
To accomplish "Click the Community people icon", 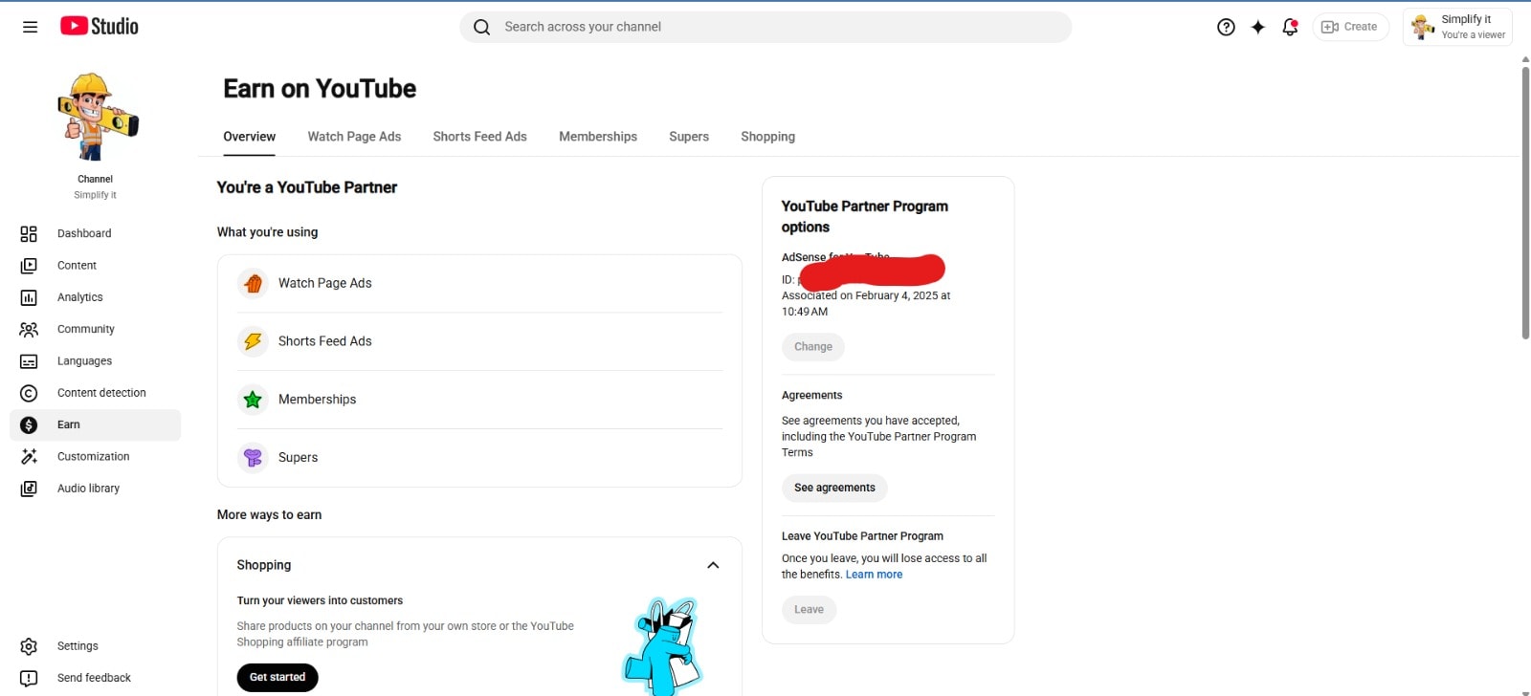I will (x=29, y=330).
